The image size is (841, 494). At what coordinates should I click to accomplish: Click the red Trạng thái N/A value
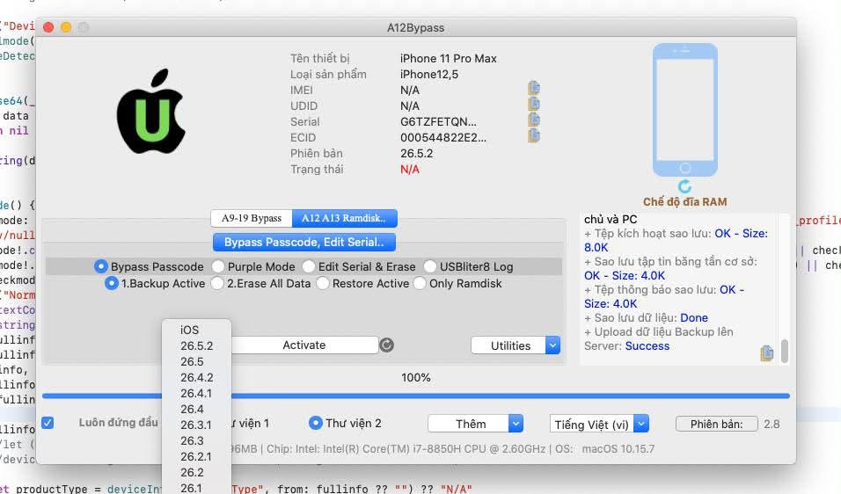pos(410,170)
